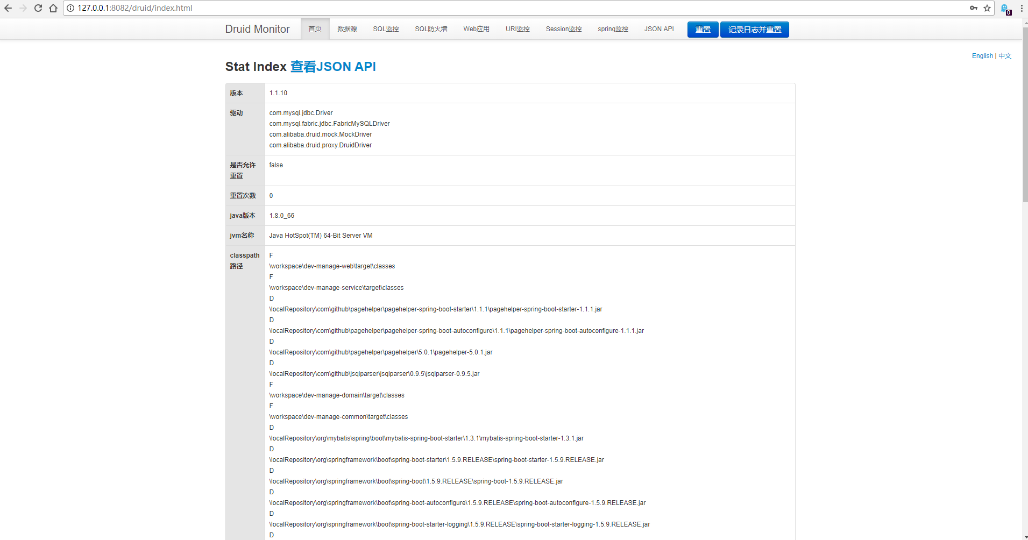Switch language to English

[x=982, y=56]
